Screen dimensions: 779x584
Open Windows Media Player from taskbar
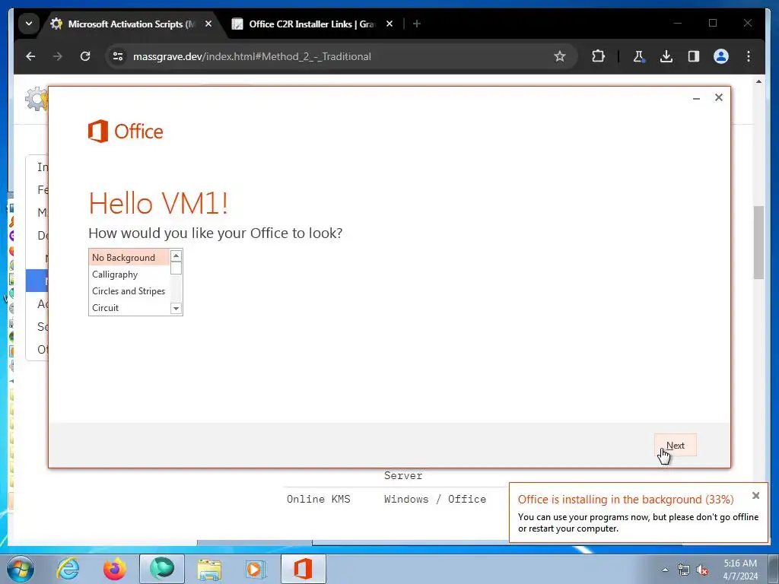pos(256,569)
